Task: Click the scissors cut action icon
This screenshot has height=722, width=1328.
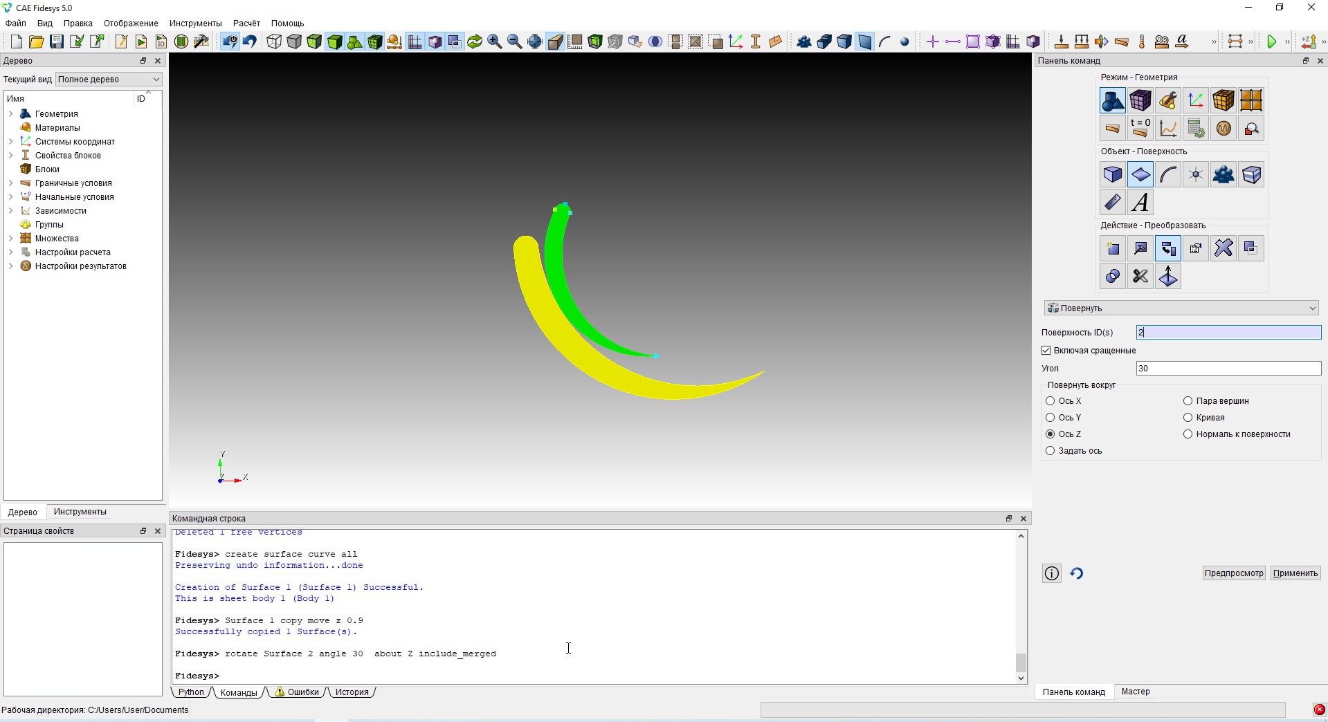Action: click(x=1140, y=277)
